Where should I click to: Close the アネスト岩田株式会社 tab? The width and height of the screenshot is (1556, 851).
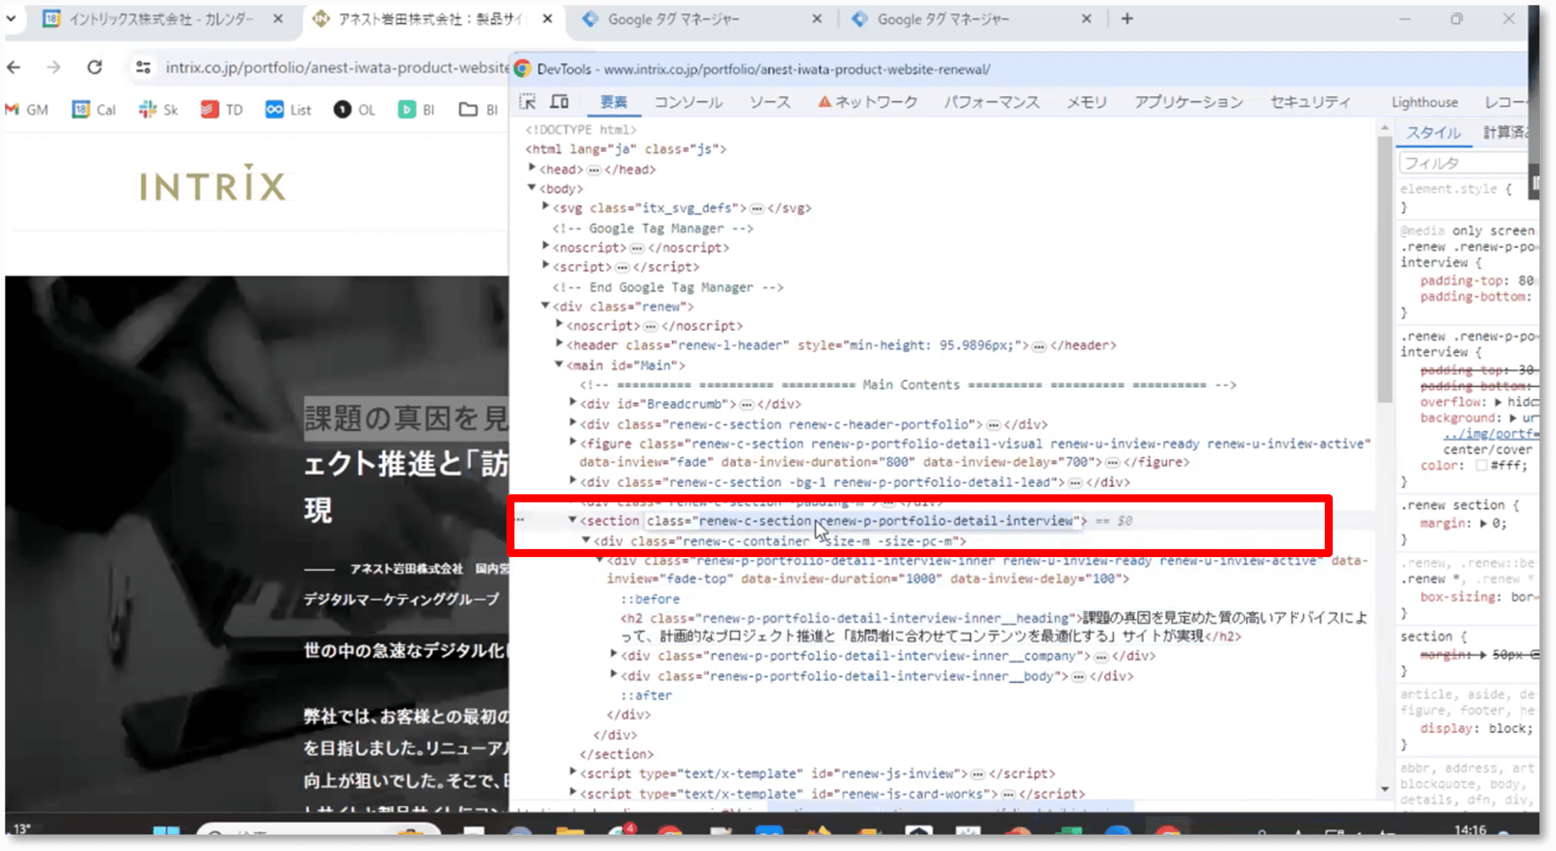[548, 19]
